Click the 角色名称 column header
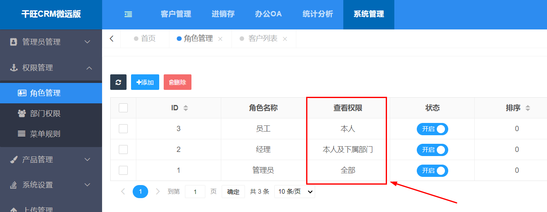Viewport: 547px width, 212px height. click(x=263, y=108)
